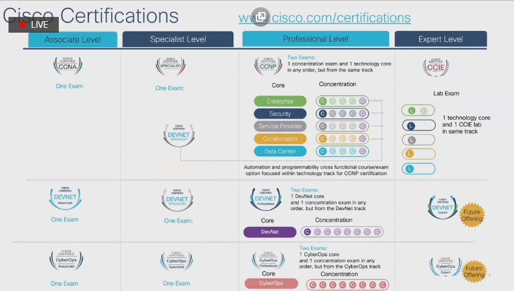
Task: Click the Data Center core pill
Action: [x=280, y=151]
